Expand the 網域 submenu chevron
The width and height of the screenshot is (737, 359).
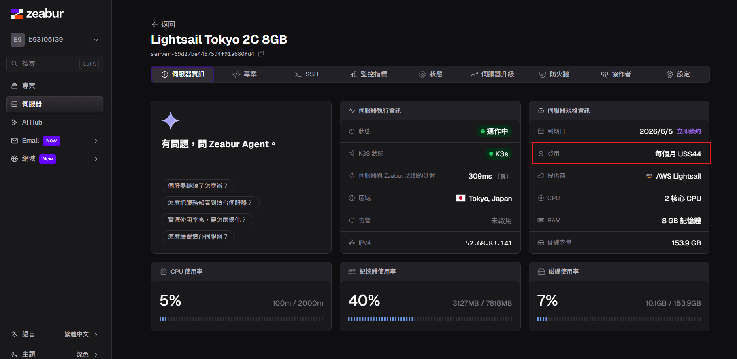coord(96,159)
